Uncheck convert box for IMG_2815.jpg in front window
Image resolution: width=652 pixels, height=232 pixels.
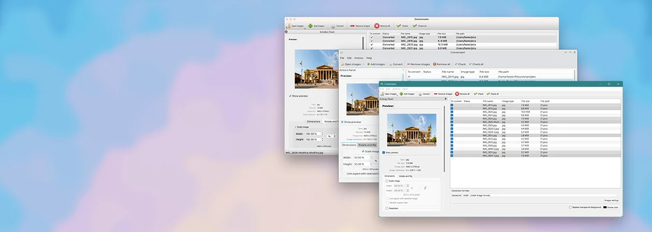click(452, 105)
